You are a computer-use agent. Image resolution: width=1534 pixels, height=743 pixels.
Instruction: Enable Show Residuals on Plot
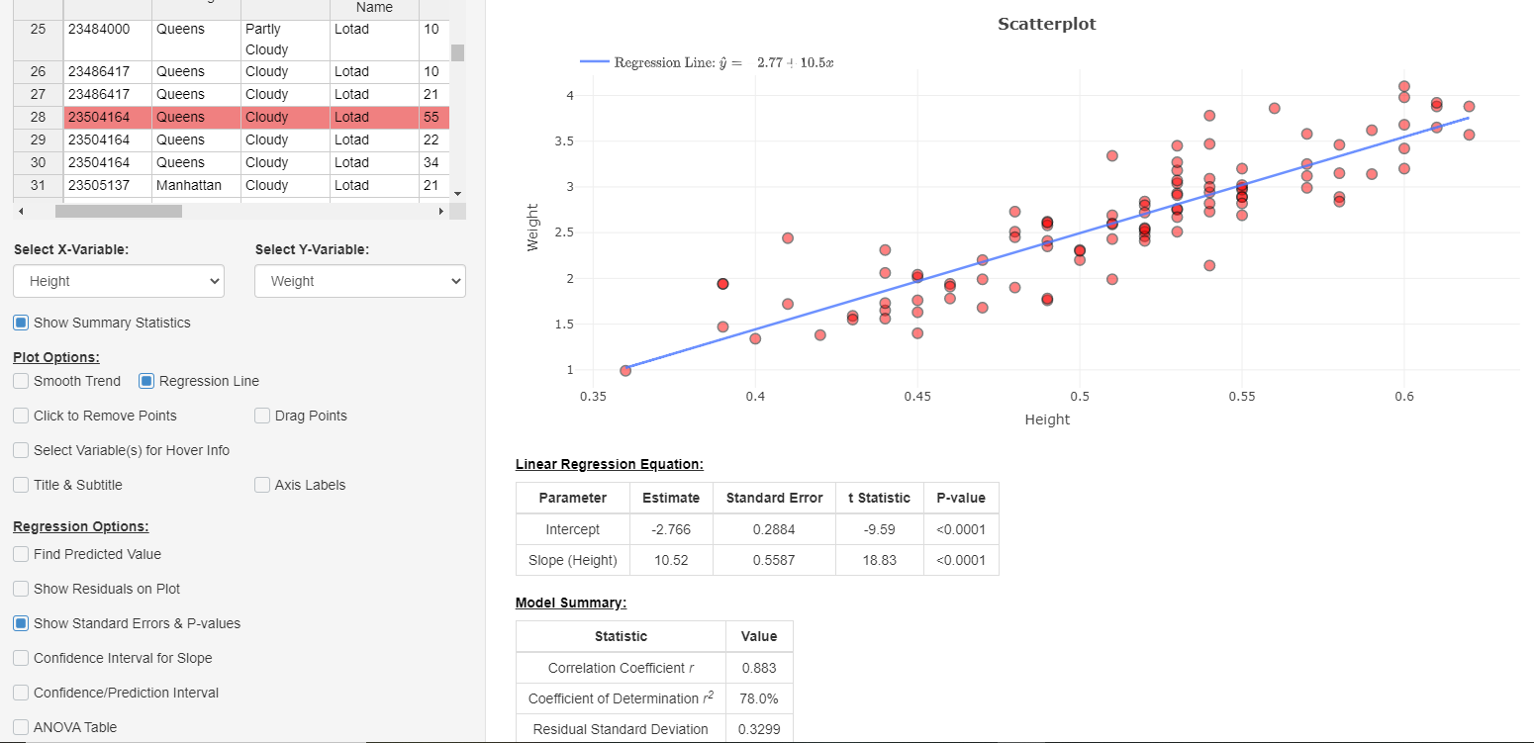pyautogui.click(x=20, y=589)
